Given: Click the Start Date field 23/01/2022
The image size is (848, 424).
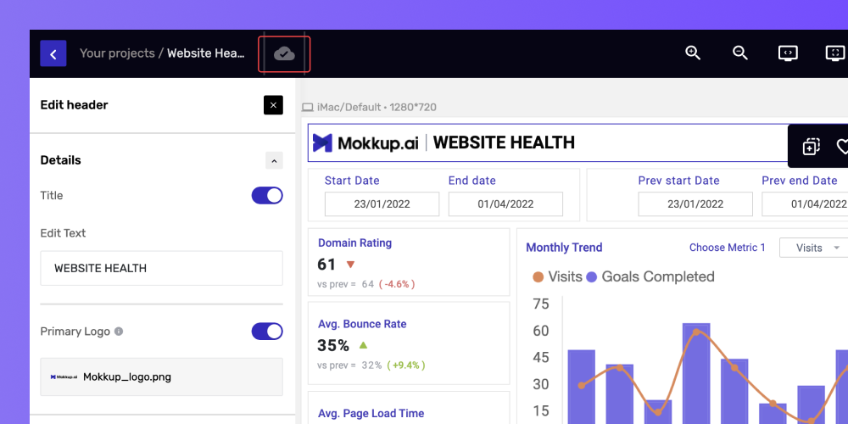Looking at the screenshot, I should (382, 204).
